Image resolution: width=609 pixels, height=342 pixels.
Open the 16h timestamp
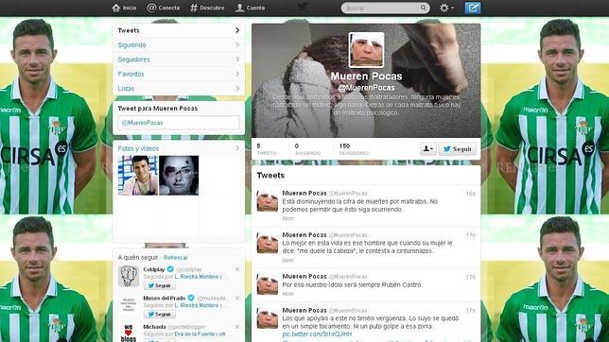471,194
